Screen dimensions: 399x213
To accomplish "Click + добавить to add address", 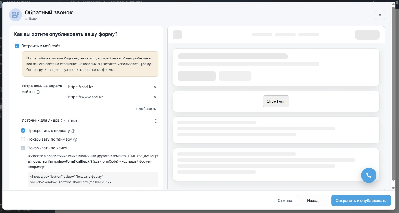I will 146,109.
